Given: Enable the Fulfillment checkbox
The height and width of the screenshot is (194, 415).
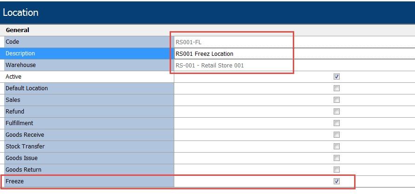Looking at the screenshot, I should coord(336,123).
